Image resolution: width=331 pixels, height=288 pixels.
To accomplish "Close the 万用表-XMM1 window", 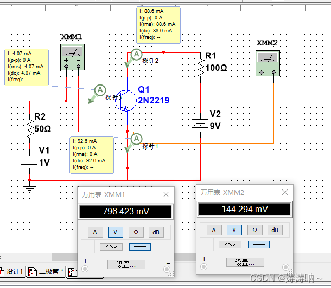I will coord(165,194).
